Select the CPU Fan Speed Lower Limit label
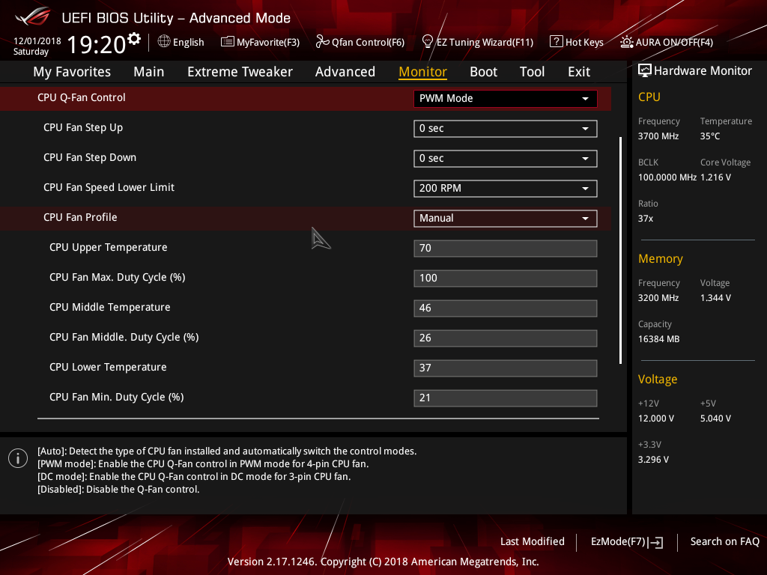The image size is (767, 575). coord(109,188)
